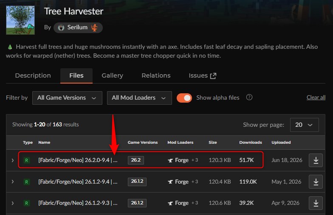The width and height of the screenshot is (333, 215).
Task: Expand the 26.1.2-9.3 file row
Action: tap(13, 203)
